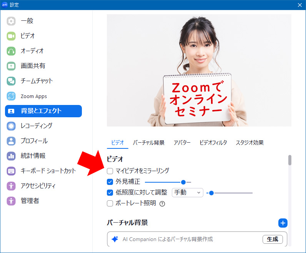The width and height of the screenshot is (306, 253).
Task: Disable 低照度に対して調整 checkbox
Action: pos(110,193)
